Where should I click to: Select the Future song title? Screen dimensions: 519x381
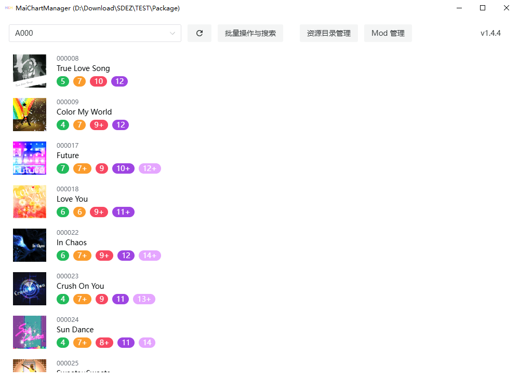pos(68,156)
